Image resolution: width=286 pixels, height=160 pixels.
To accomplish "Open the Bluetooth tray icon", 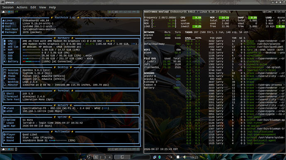I will point(160,157).
